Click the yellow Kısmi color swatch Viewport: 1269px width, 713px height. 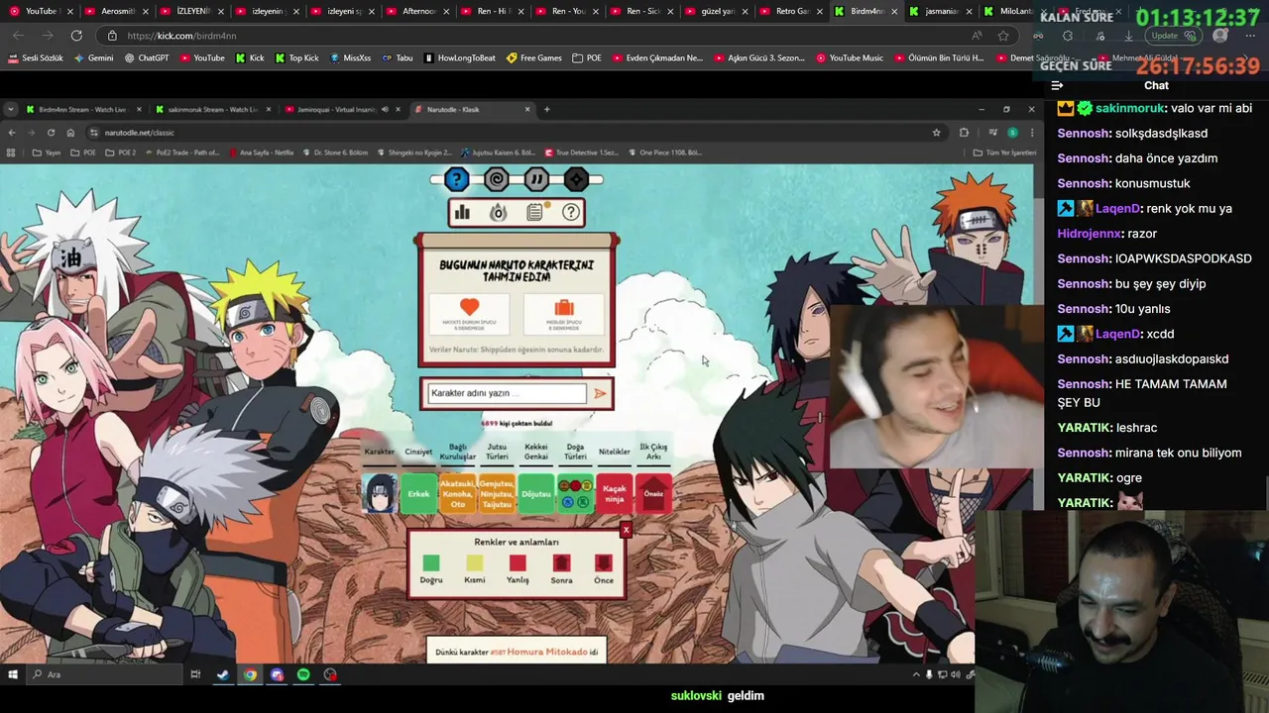pyautogui.click(x=474, y=562)
